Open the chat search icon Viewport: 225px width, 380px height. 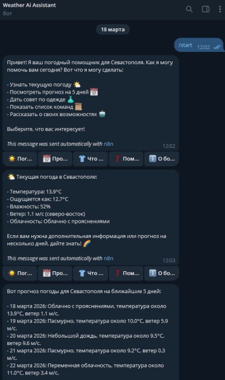click(189, 9)
